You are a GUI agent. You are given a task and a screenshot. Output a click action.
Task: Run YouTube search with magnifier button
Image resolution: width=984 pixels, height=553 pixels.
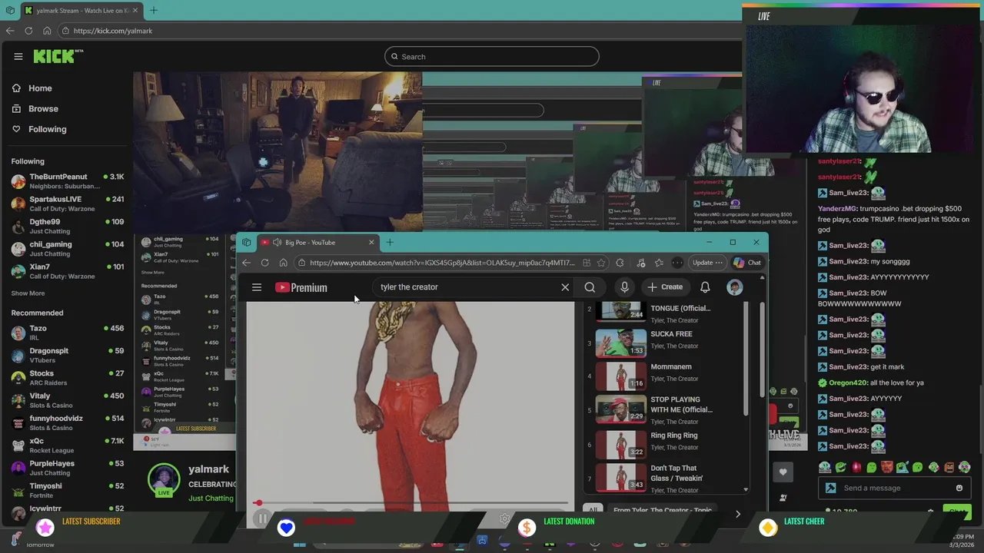pyautogui.click(x=590, y=287)
